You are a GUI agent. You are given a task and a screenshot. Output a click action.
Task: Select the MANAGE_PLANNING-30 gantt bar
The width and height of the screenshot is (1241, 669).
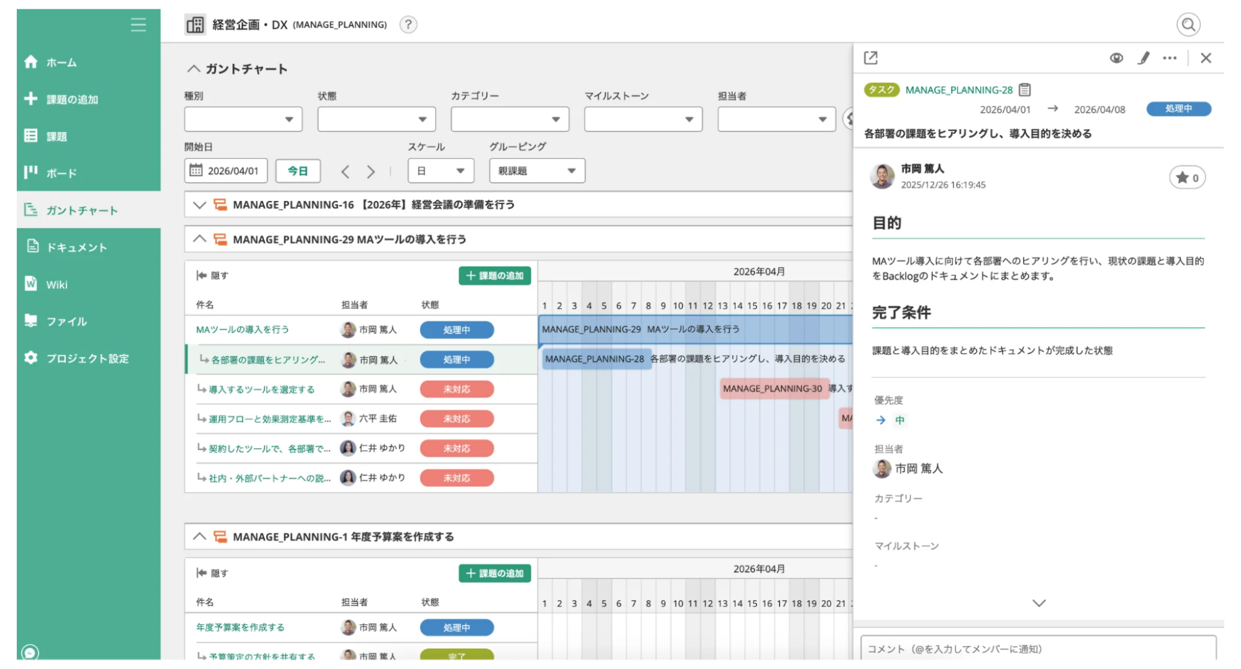click(x=774, y=389)
